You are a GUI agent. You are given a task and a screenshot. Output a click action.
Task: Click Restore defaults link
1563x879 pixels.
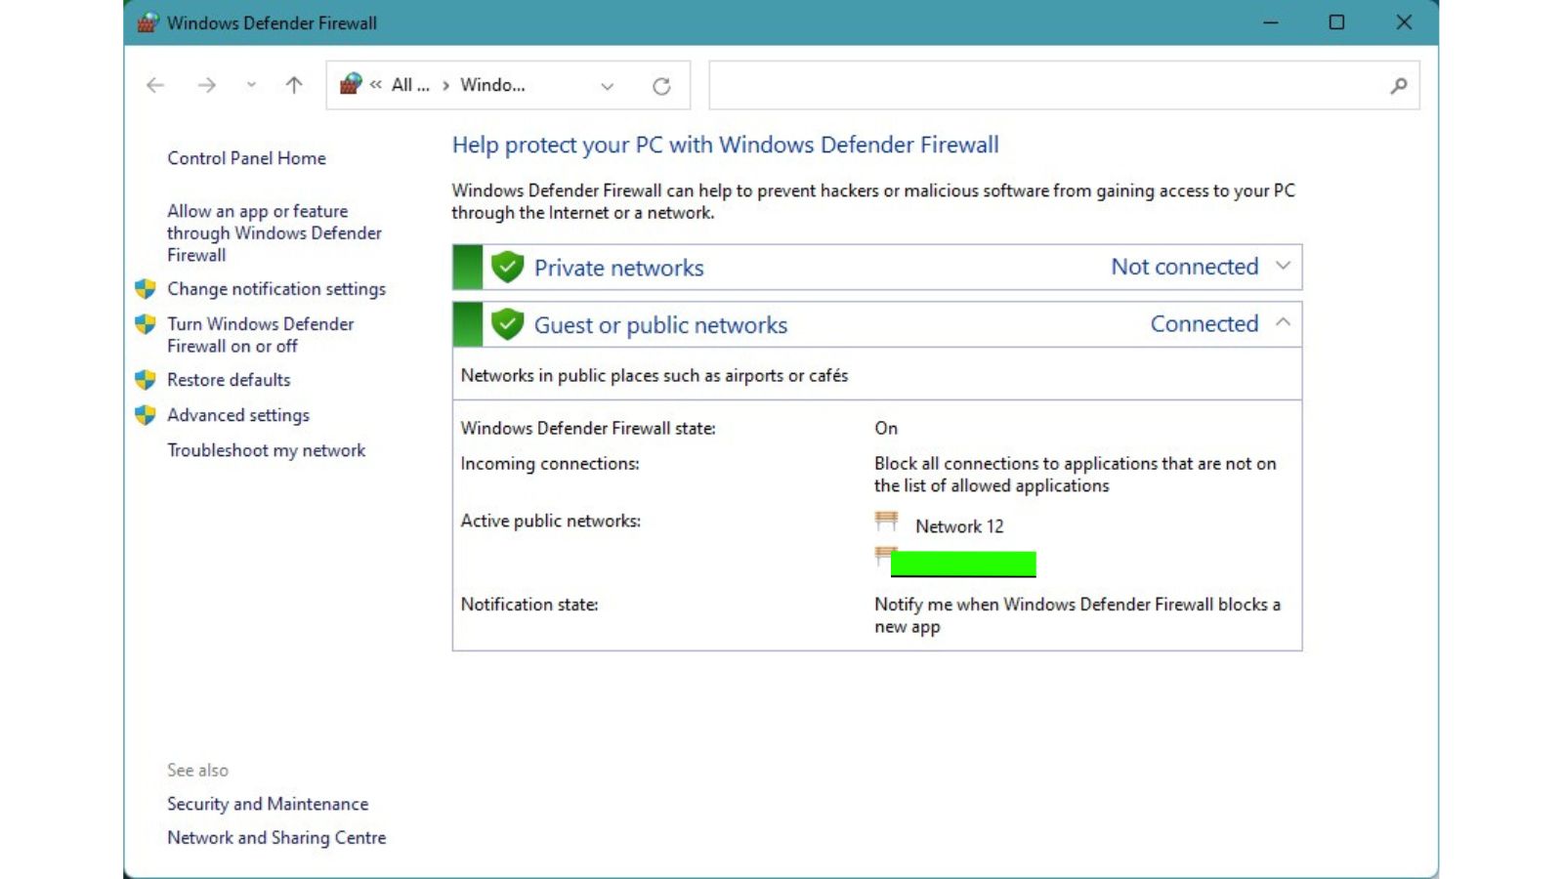coord(229,380)
